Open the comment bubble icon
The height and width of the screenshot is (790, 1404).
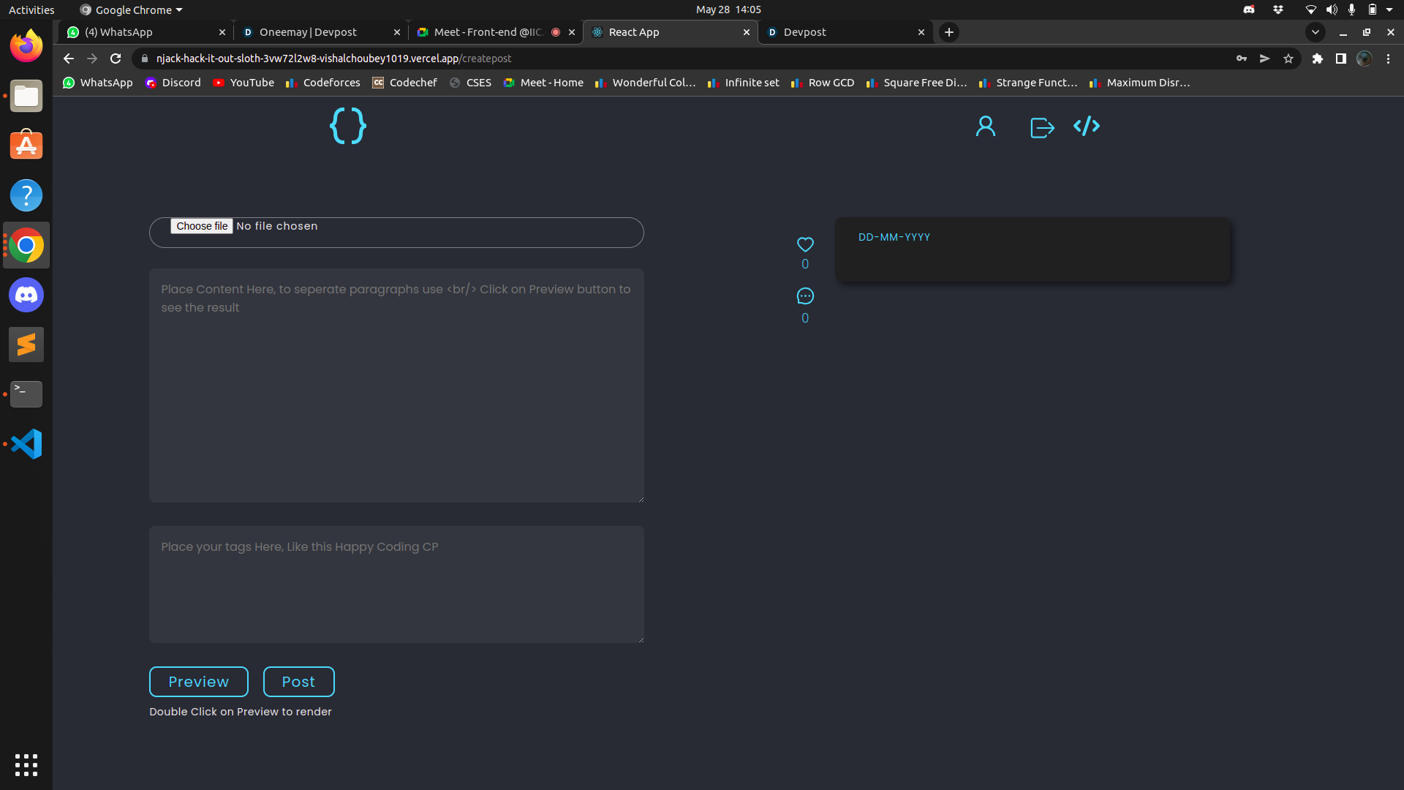(x=804, y=296)
